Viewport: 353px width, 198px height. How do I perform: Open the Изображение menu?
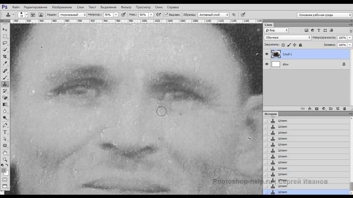pyautogui.click(x=62, y=7)
